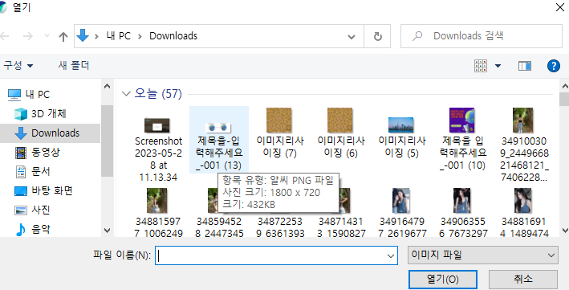Select file starting with 348816914

point(523,212)
